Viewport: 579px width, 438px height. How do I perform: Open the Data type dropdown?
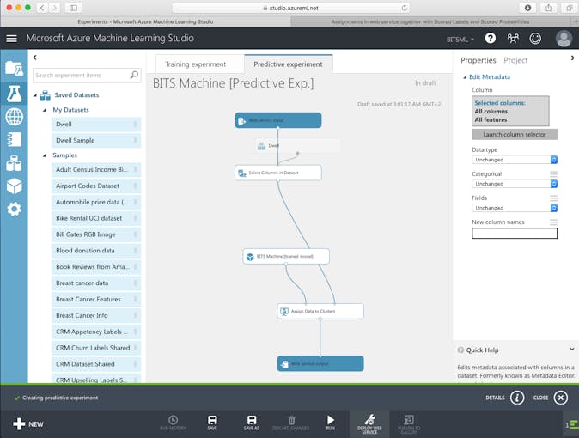pos(515,160)
